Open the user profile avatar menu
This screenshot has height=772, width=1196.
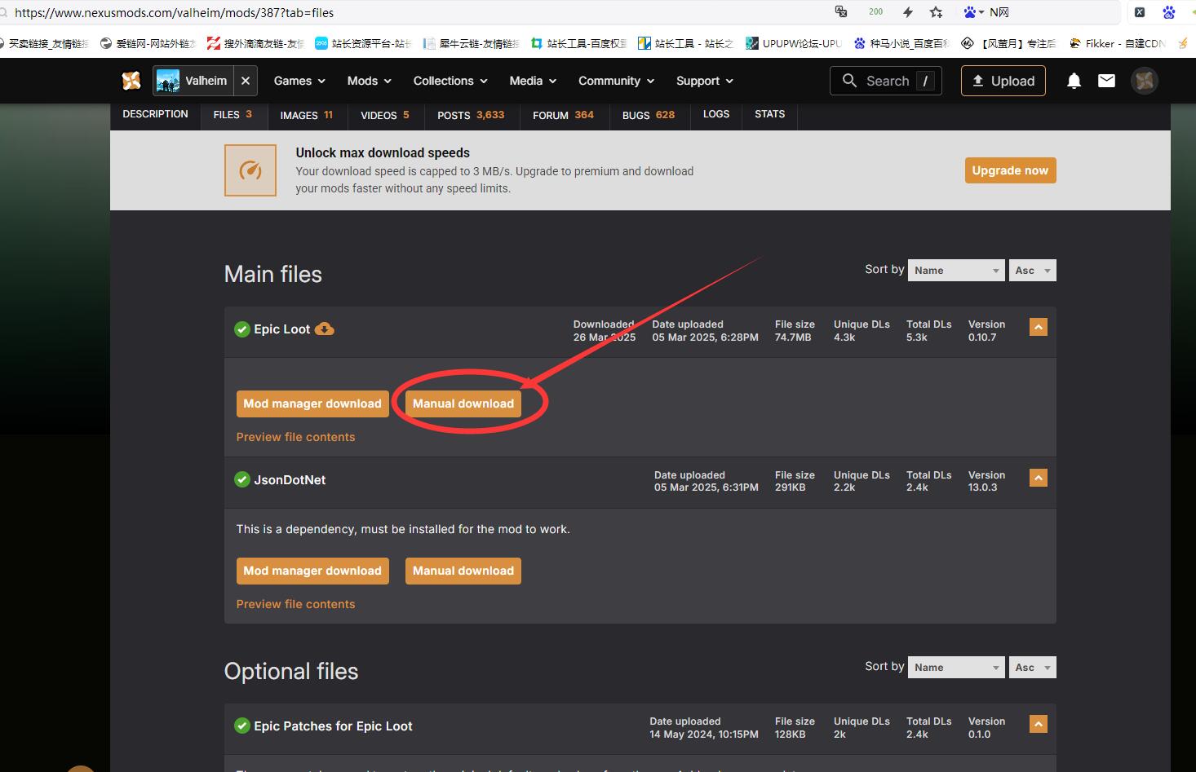tap(1144, 81)
